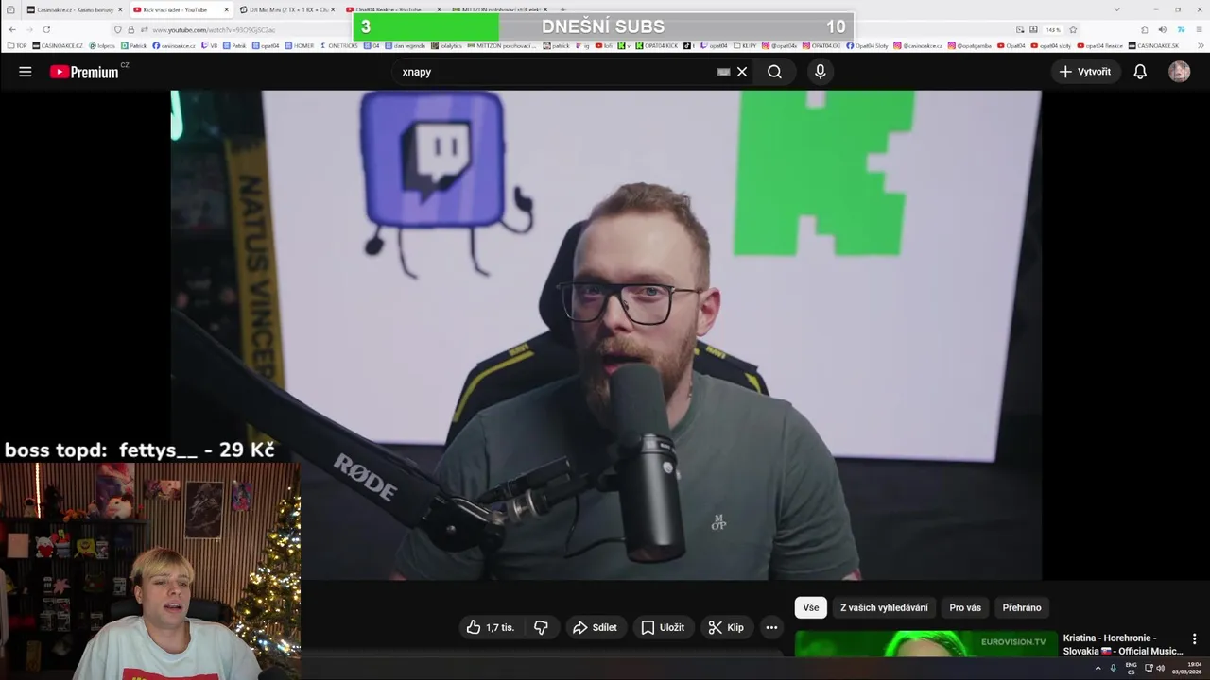
Task: Open the OPAT04 KICK bookmark
Action: click(x=658, y=45)
